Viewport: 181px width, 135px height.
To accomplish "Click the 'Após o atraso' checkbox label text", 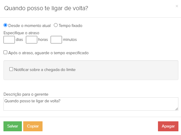I will pyautogui.click(x=48, y=53).
